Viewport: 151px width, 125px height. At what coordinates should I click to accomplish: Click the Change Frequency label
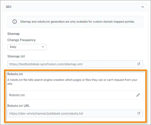(21, 40)
